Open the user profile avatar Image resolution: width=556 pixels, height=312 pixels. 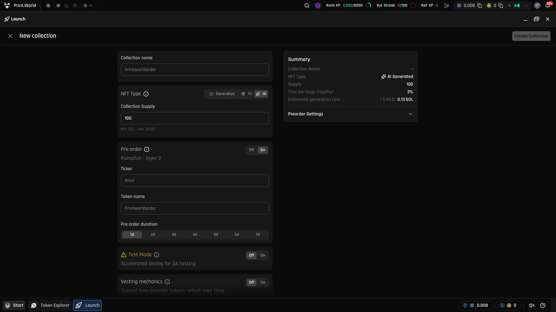click(537, 6)
